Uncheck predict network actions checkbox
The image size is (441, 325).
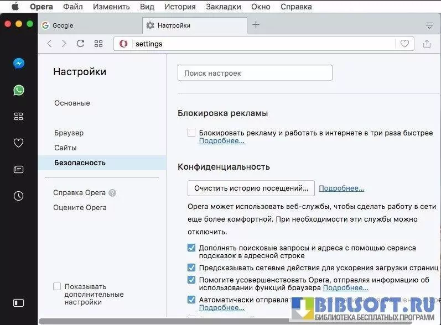tap(191, 268)
